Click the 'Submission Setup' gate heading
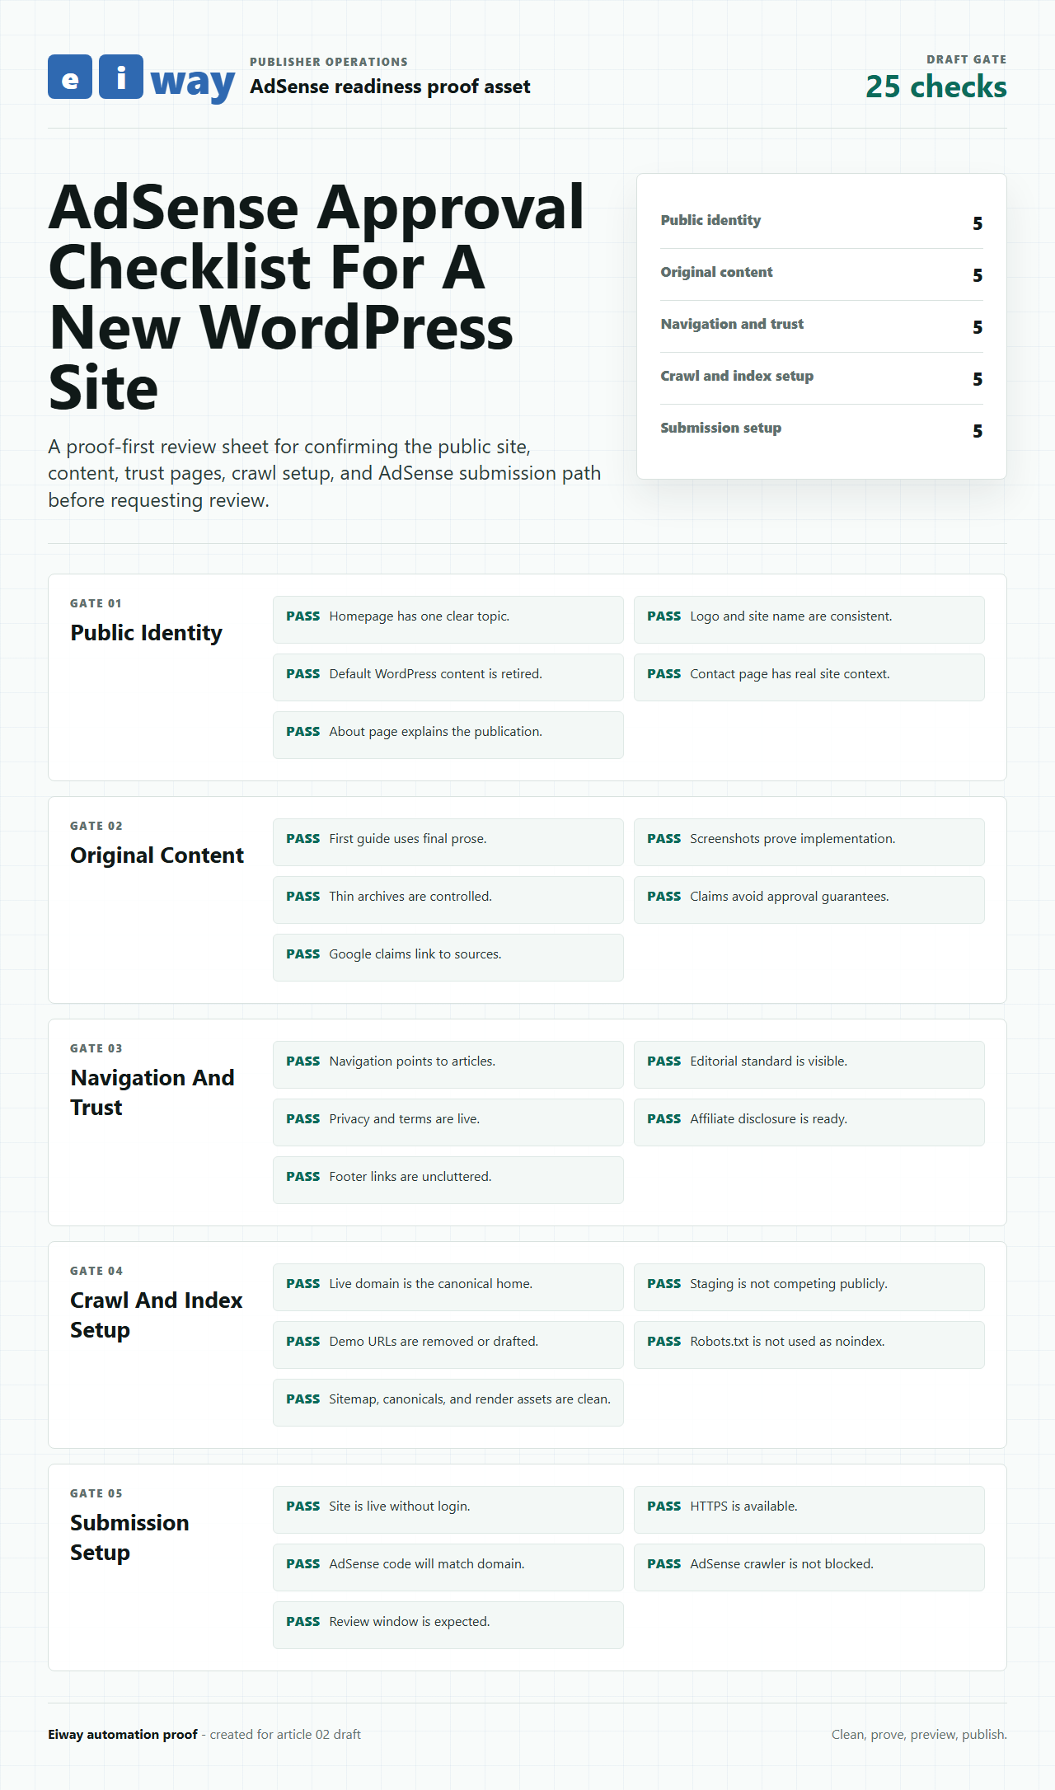The width and height of the screenshot is (1055, 1790). (129, 1537)
